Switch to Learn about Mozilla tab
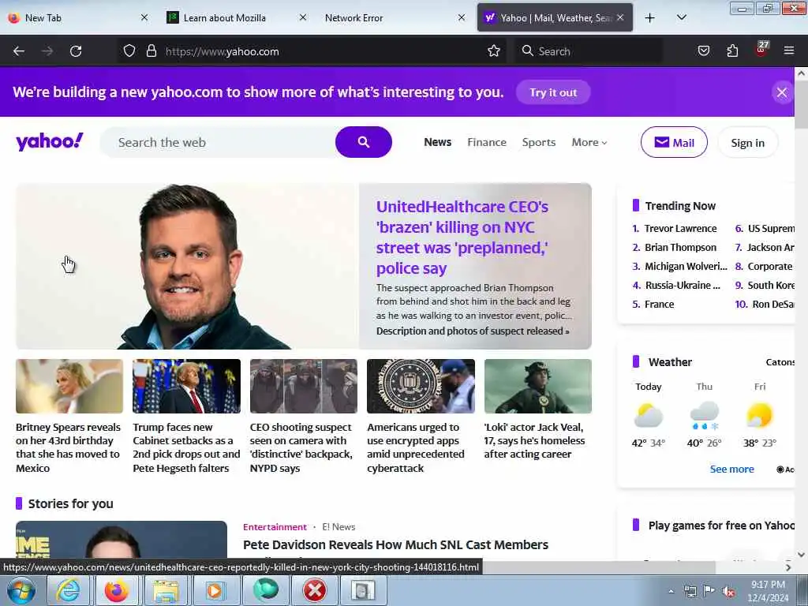Viewport: 808px width, 606px height. pos(236,18)
